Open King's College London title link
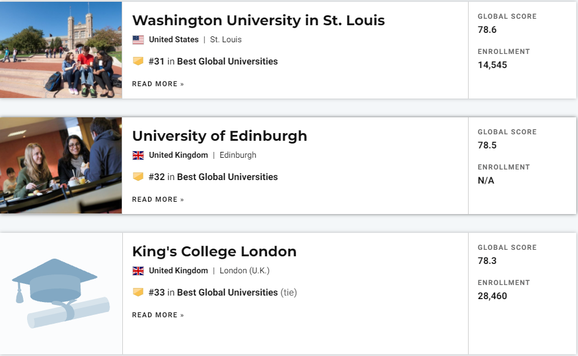This screenshot has height=356, width=578. [x=214, y=252]
